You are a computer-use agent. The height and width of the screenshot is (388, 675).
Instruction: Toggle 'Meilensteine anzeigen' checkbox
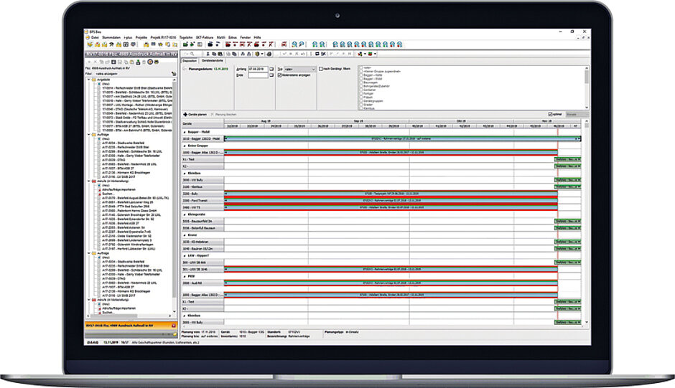(x=279, y=75)
